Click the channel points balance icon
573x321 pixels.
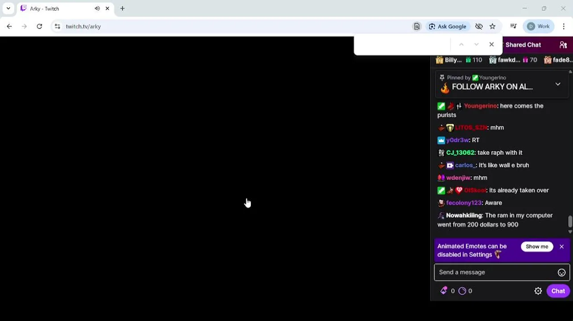coord(462,291)
